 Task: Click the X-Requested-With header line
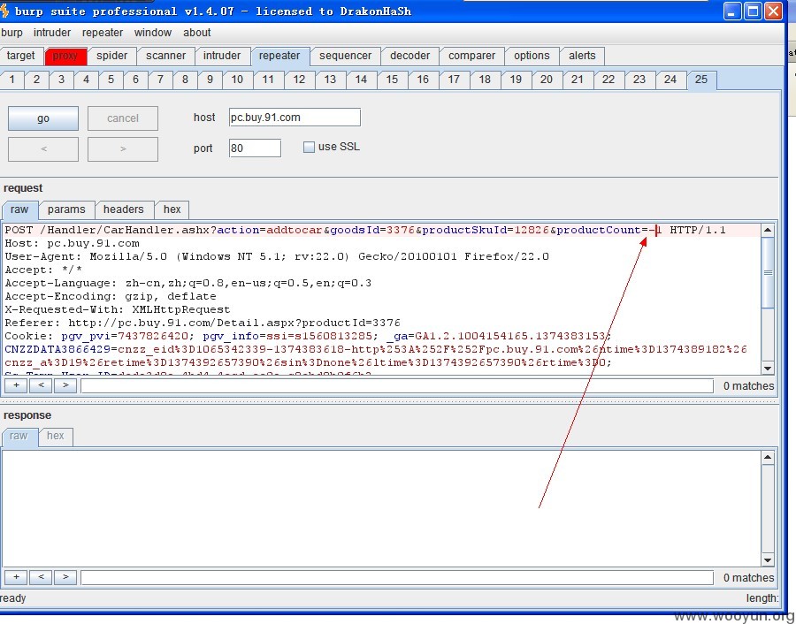click(118, 309)
